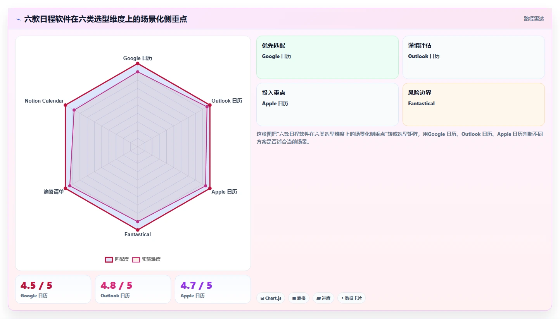Click the lightning icon beside the chart title
The height and width of the screenshot is (319, 560).
click(x=18, y=19)
